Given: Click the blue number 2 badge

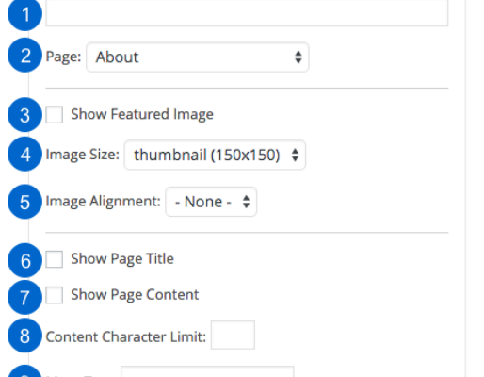Looking at the screenshot, I should [24, 56].
